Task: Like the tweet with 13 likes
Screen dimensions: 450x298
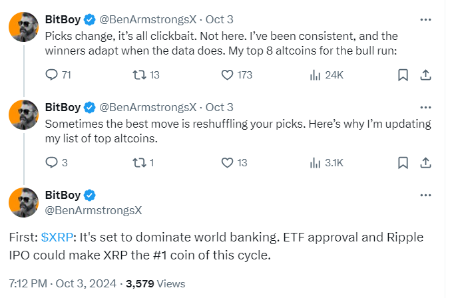Action: pyautogui.click(x=226, y=162)
